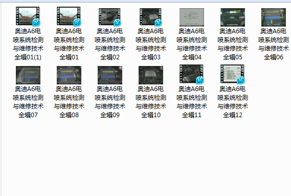Click file name ending 全辑04

point(192,44)
